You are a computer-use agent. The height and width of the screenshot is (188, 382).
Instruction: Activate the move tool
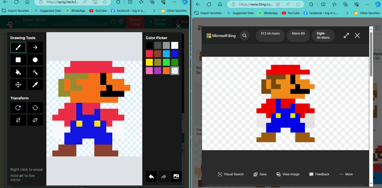point(18,85)
